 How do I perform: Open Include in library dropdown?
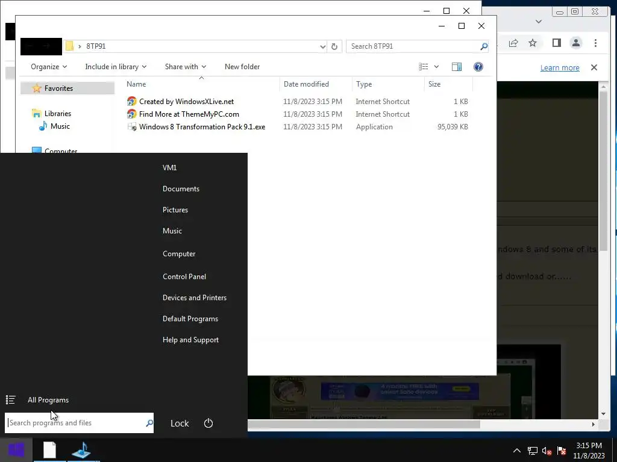[x=116, y=67]
